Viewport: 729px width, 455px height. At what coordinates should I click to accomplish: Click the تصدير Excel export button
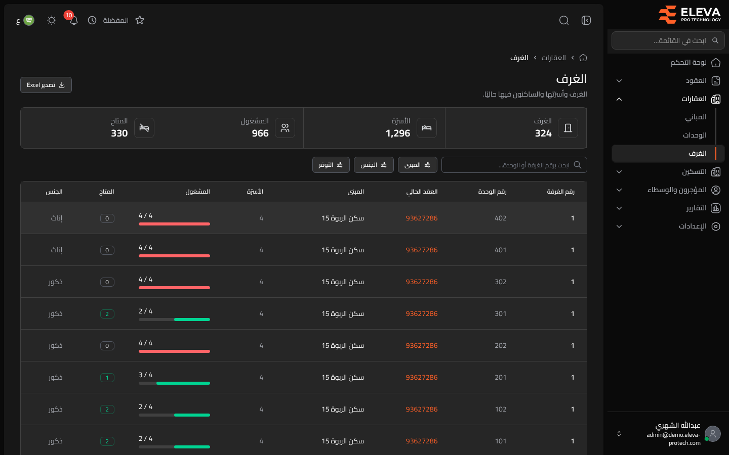tap(46, 85)
